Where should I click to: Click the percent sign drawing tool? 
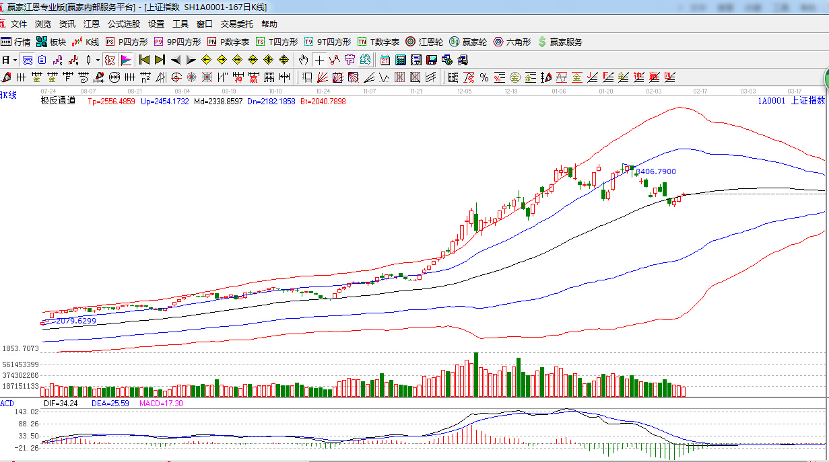484,77
